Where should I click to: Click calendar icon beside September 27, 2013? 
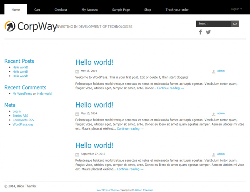tap(77, 155)
